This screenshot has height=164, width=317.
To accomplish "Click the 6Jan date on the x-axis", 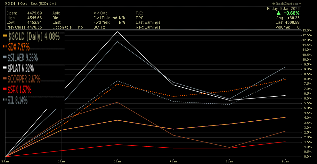I will (x=117, y=161).
